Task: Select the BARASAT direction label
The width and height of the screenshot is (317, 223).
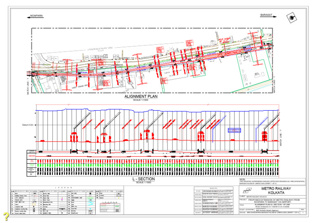Action: coord(266,15)
